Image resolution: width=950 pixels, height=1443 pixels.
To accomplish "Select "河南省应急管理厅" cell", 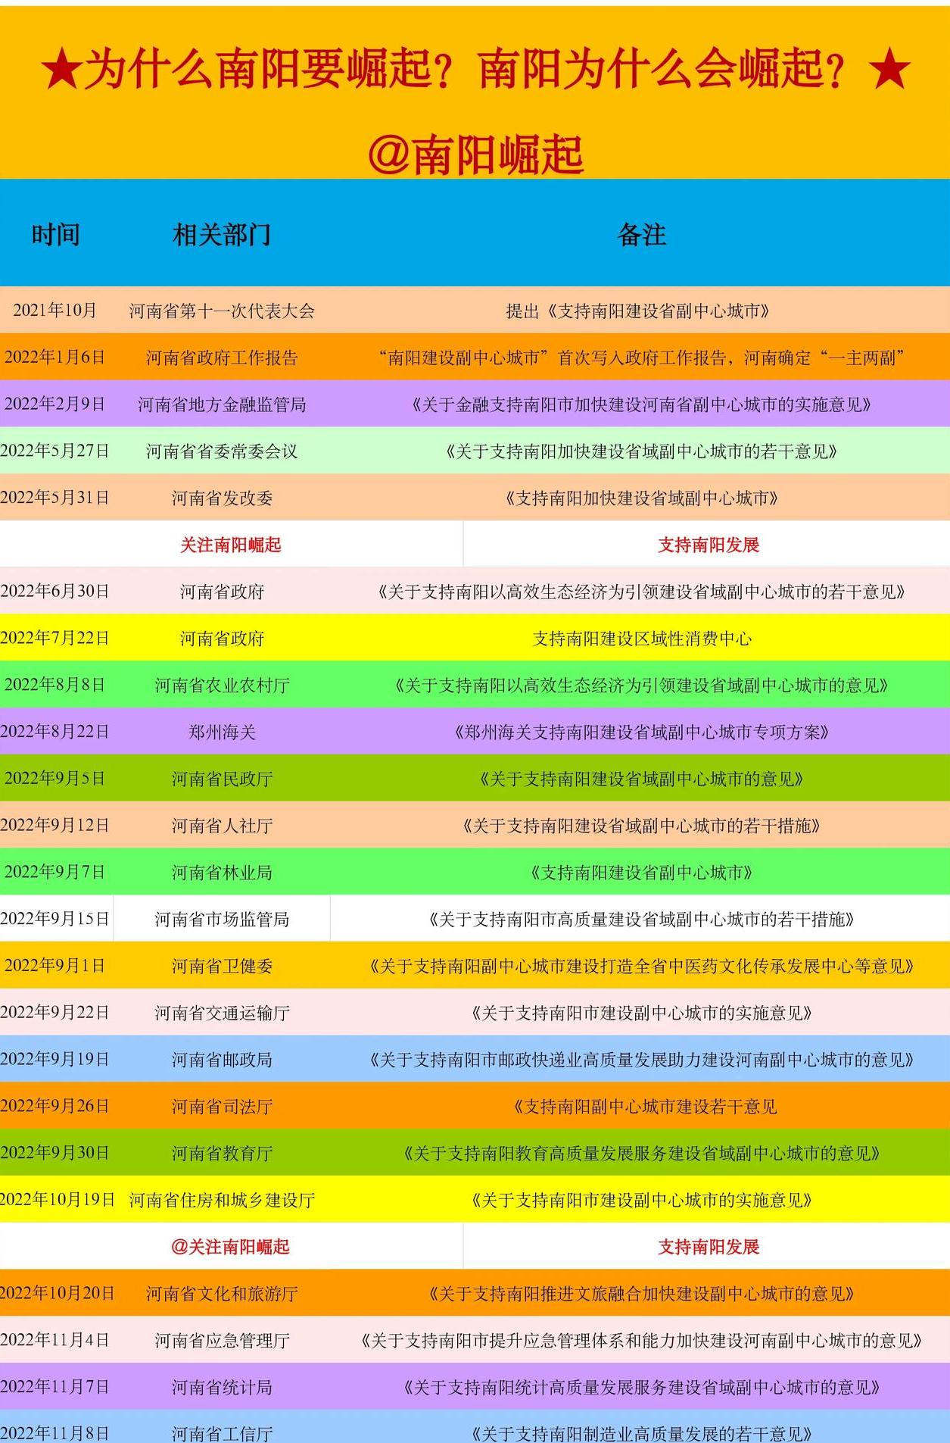I will [x=222, y=1341].
